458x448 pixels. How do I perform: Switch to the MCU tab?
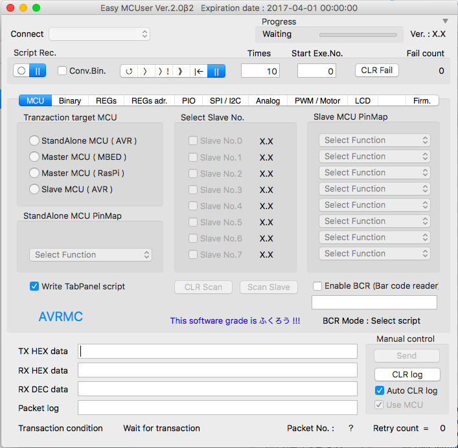(x=36, y=101)
